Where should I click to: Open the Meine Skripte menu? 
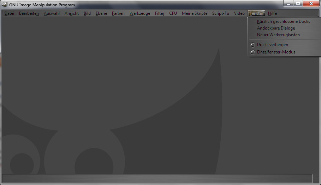(x=195, y=13)
